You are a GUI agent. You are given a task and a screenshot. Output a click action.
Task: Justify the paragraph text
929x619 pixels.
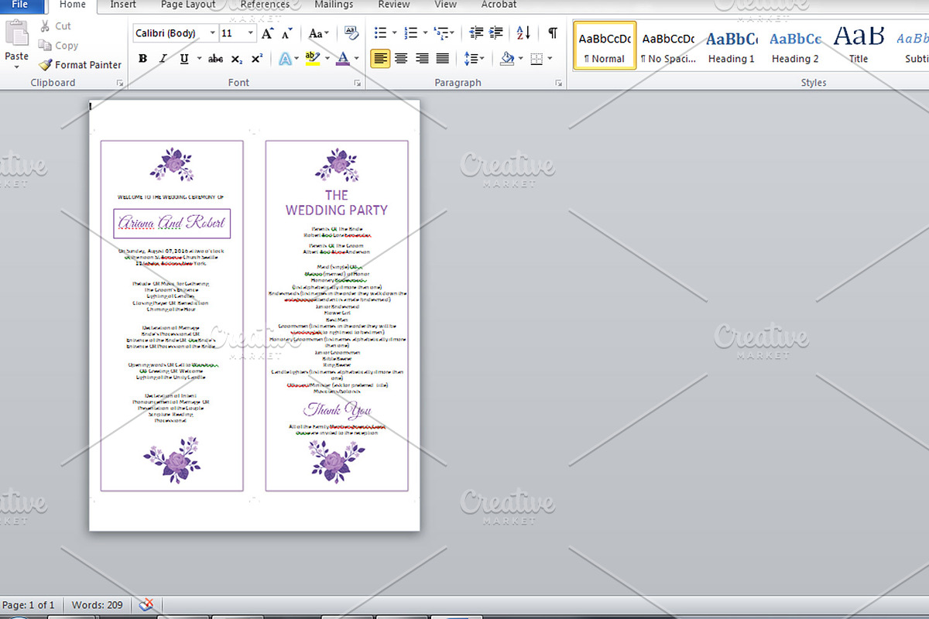pyautogui.click(x=442, y=59)
